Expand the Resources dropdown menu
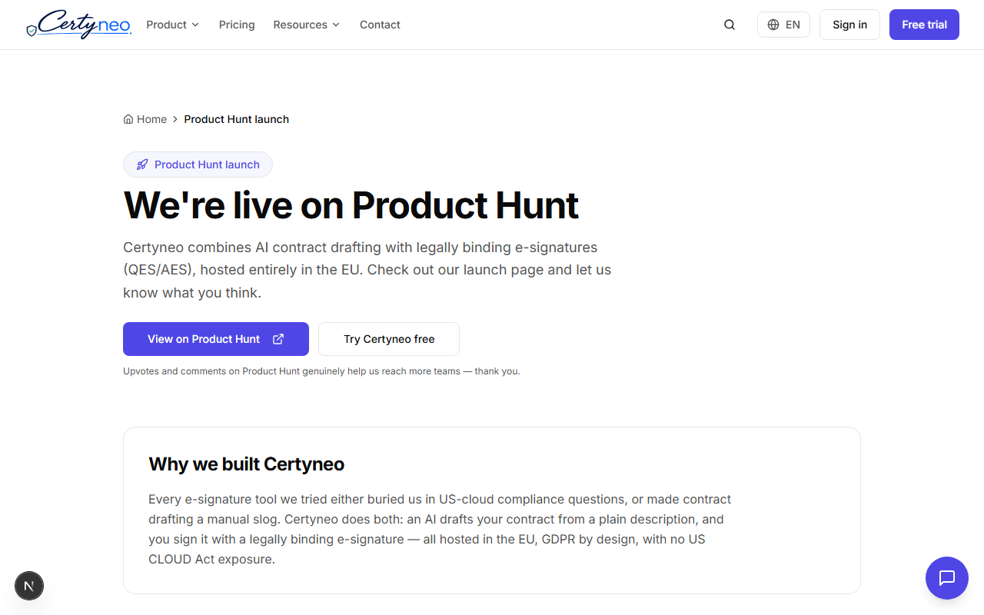984x615 pixels. point(307,25)
